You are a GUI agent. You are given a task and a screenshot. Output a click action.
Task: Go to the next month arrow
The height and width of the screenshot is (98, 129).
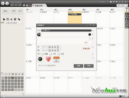[x=7, y=3]
